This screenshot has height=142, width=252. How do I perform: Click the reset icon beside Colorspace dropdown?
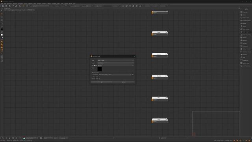(x=133, y=75)
